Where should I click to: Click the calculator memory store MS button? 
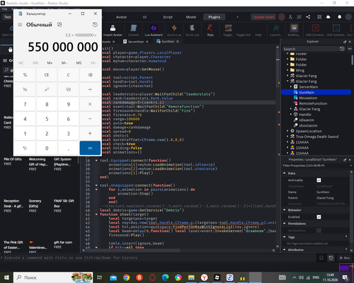[79, 63]
